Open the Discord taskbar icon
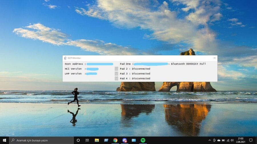Viewport: 257px width, 144px height. (125, 140)
